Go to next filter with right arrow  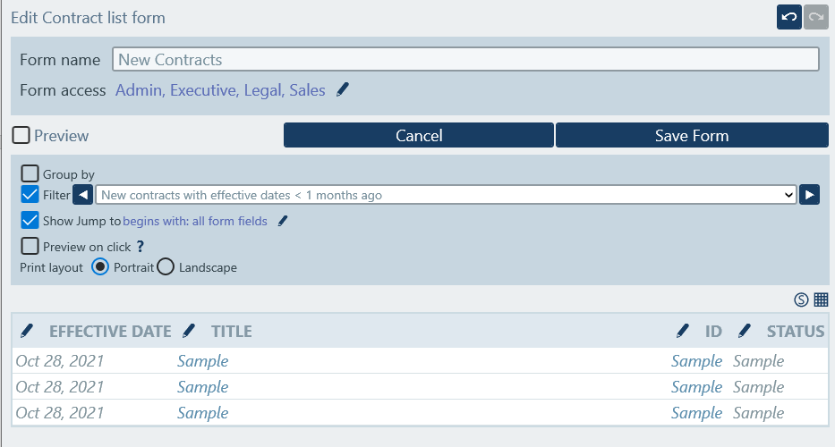(x=809, y=195)
